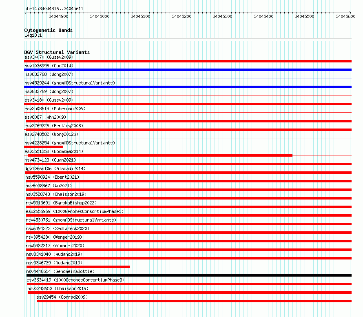Click ruler position 34045200
Screen dimensions: 363x317
[182, 16]
